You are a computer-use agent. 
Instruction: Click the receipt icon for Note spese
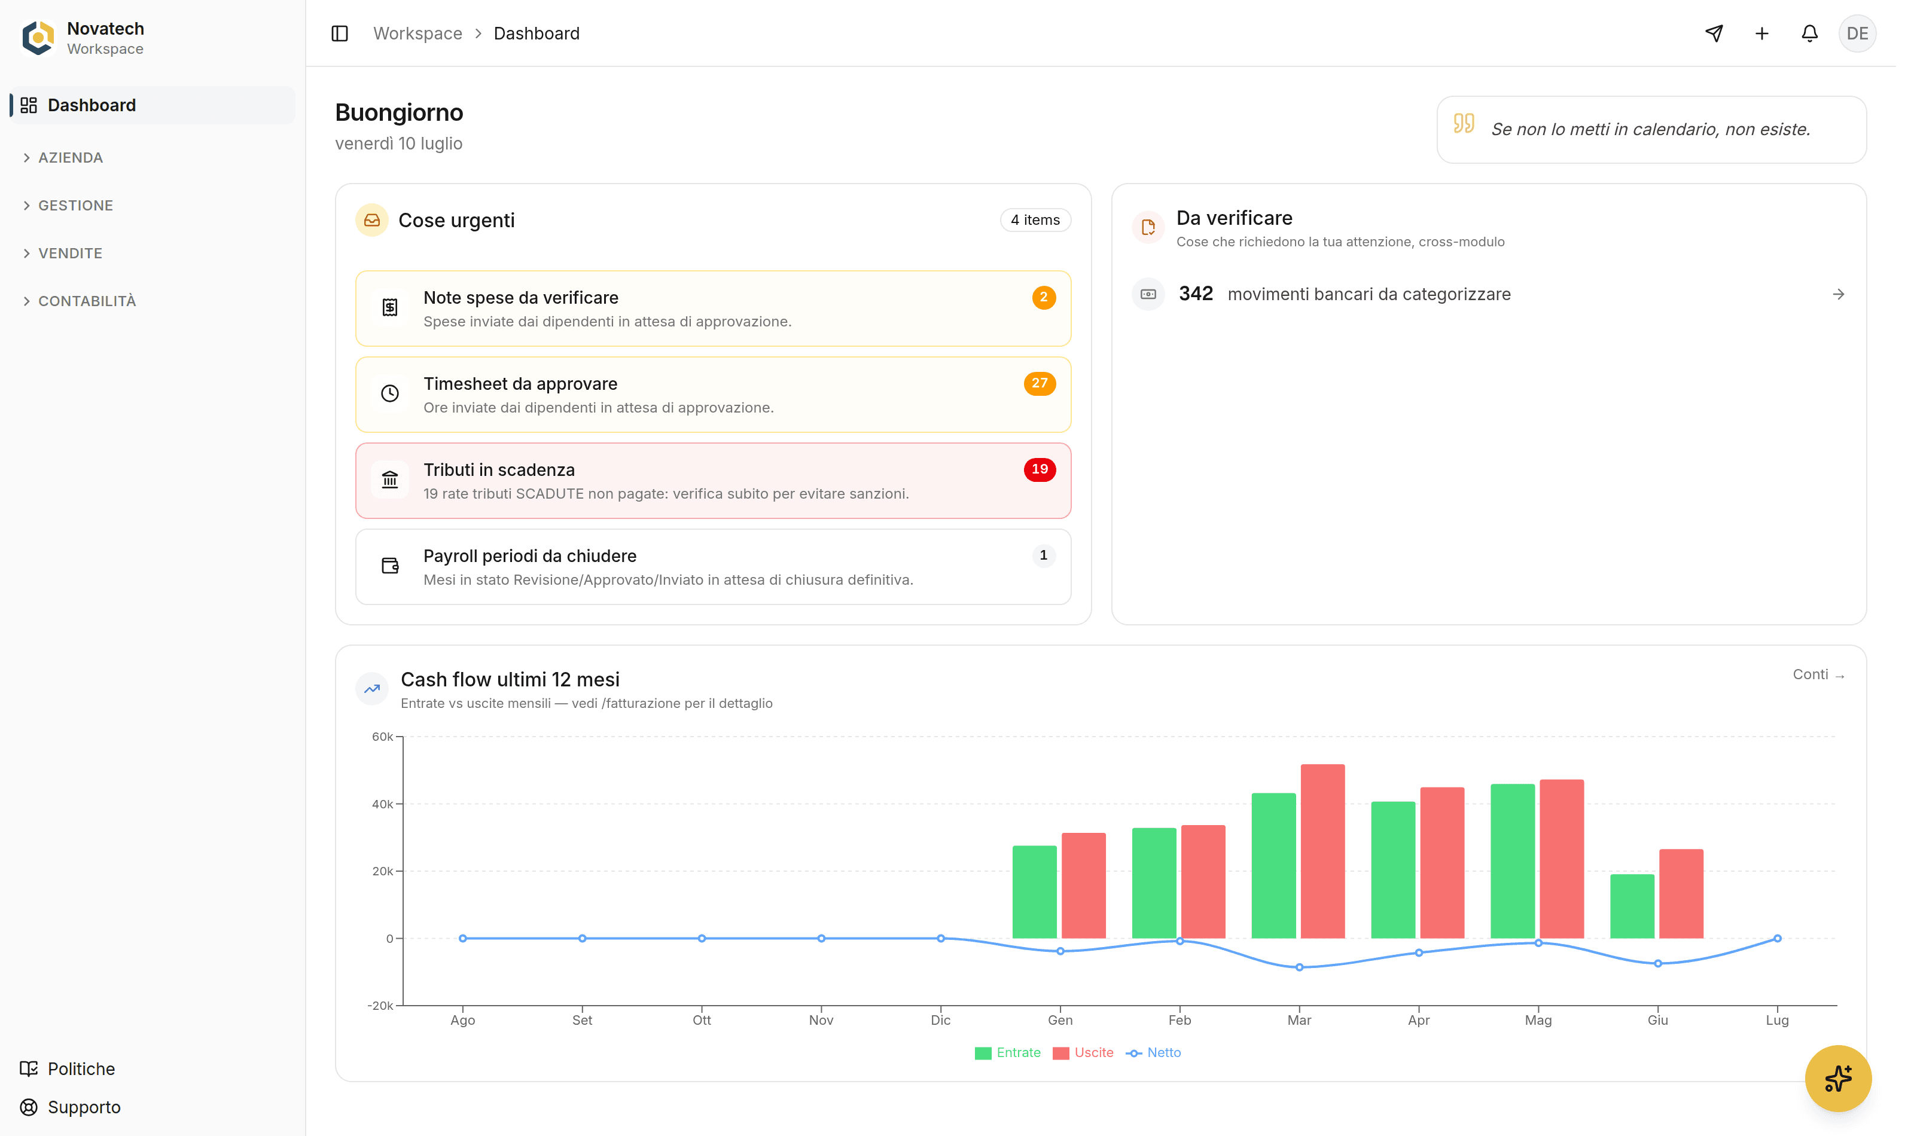(x=391, y=308)
